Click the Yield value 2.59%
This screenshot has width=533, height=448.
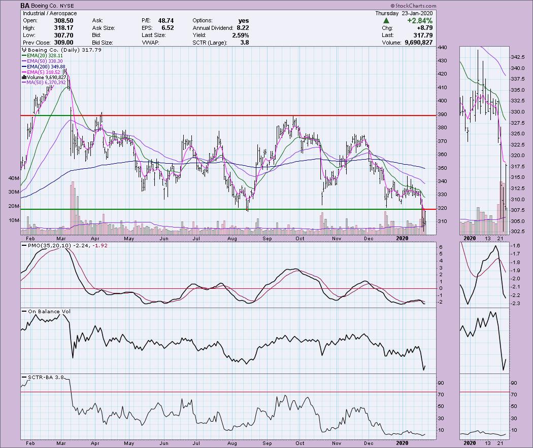point(241,35)
